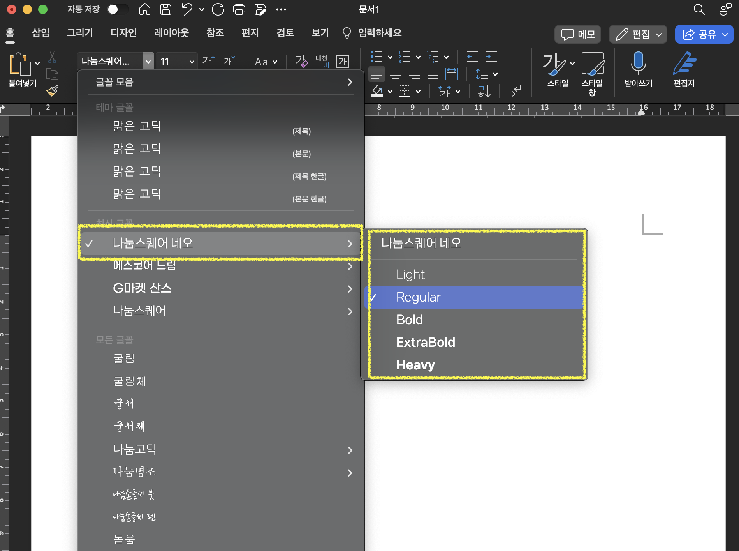Image resolution: width=739 pixels, height=551 pixels.
Task: Switch to the 삽입 tab
Action: point(40,33)
